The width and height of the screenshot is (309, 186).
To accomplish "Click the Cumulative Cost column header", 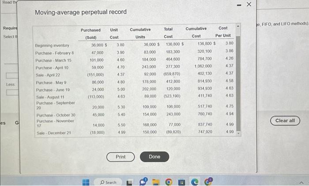I will coord(196,32).
